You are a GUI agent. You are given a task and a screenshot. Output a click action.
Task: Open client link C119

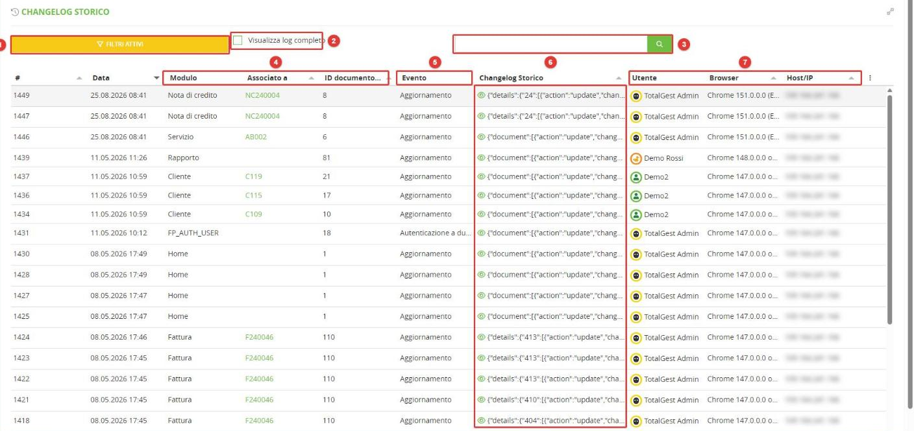click(x=253, y=177)
